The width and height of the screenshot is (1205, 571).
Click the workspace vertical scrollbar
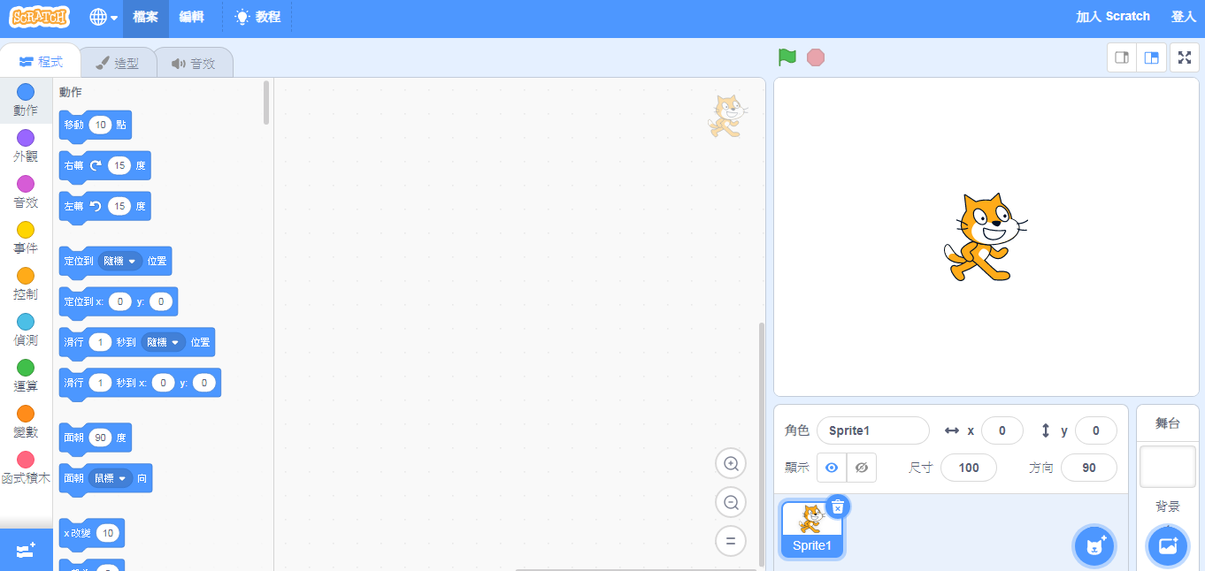(x=762, y=444)
